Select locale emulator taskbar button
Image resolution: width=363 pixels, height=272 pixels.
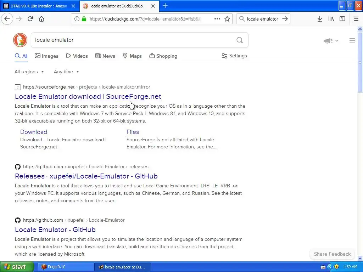tap(123, 267)
